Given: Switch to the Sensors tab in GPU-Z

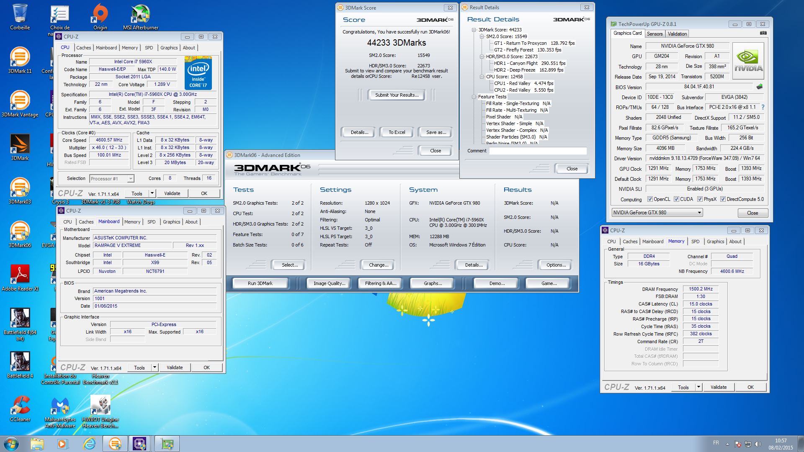Looking at the screenshot, I should click(x=655, y=34).
